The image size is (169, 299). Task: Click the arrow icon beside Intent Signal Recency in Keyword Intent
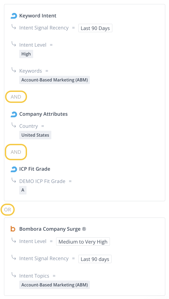(14, 27)
